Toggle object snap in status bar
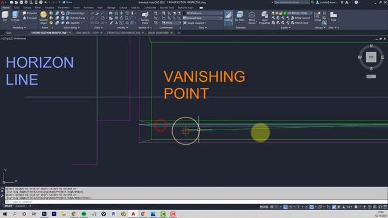 pyautogui.click(x=312, y=207)
